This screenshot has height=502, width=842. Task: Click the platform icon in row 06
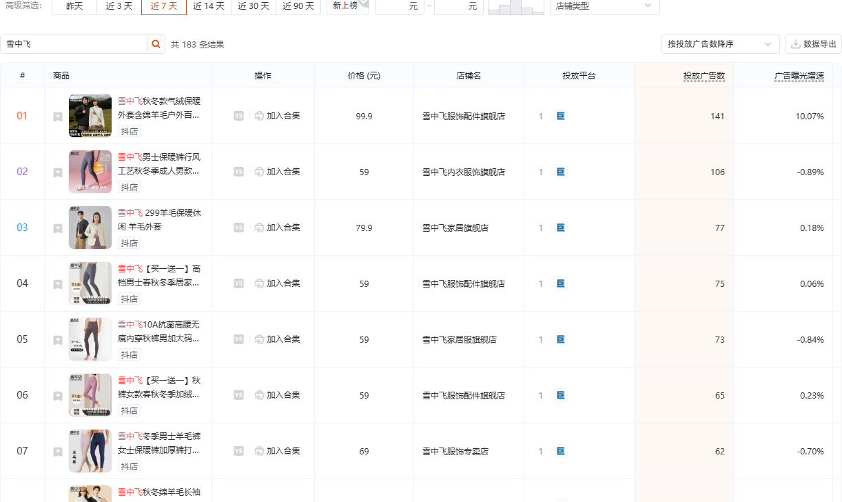[561, 395]
